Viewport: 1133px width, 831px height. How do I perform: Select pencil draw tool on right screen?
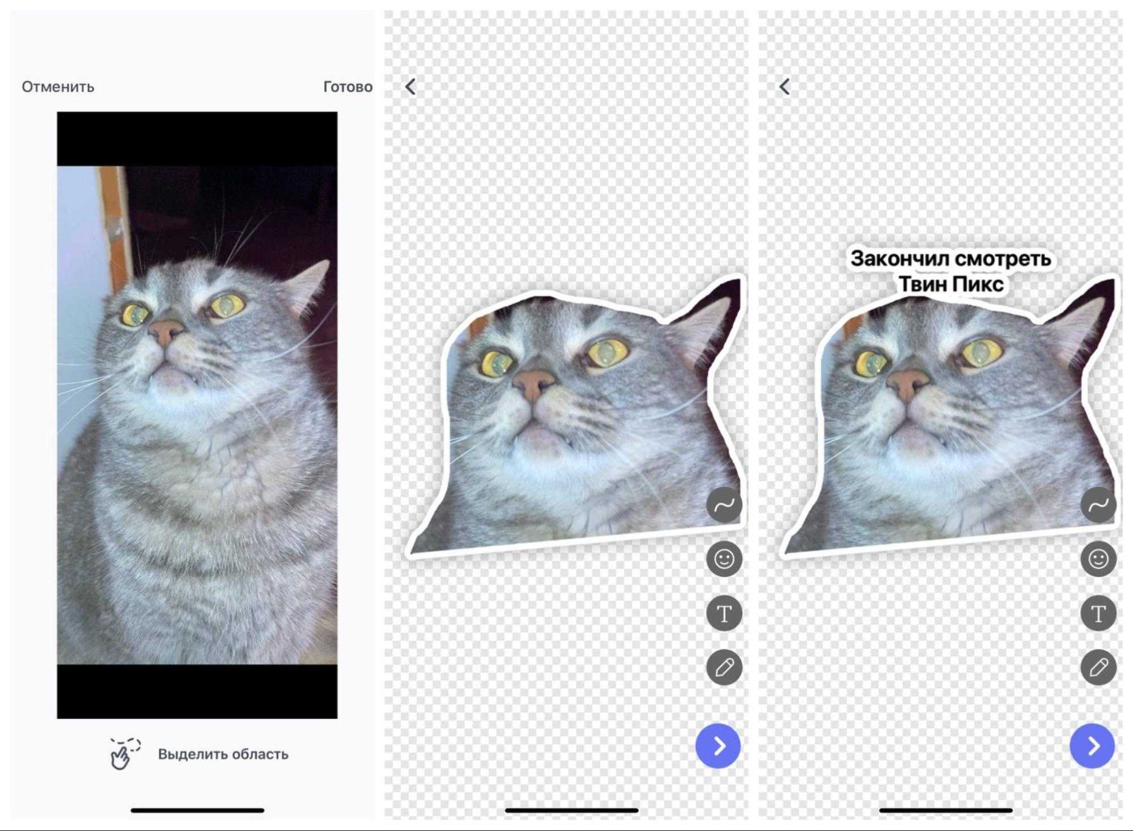tap(1098, 667)
